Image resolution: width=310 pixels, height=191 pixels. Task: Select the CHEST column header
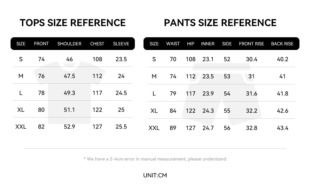coord(97,44)
